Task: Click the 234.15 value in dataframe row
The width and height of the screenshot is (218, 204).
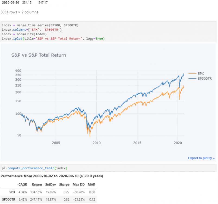Action: (27, 2)
